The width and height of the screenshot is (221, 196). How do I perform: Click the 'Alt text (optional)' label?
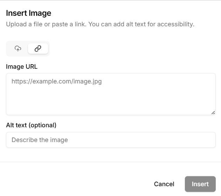pyautogui.click(x=31, y=125)
